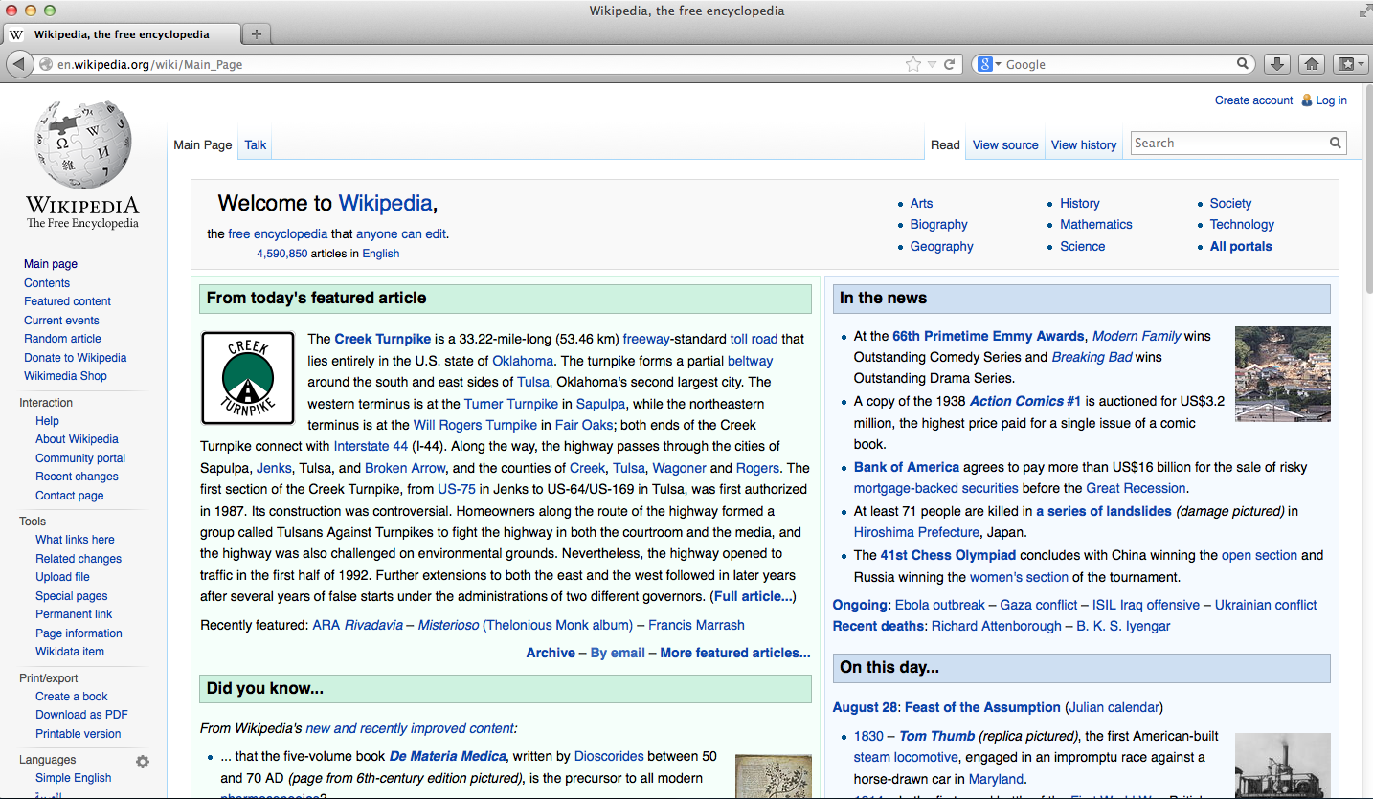Image resolution: width=1373 pixels, height=799 pixels.
Task: Open a new tab with the plus button
Action: click(x=256, y=34)
